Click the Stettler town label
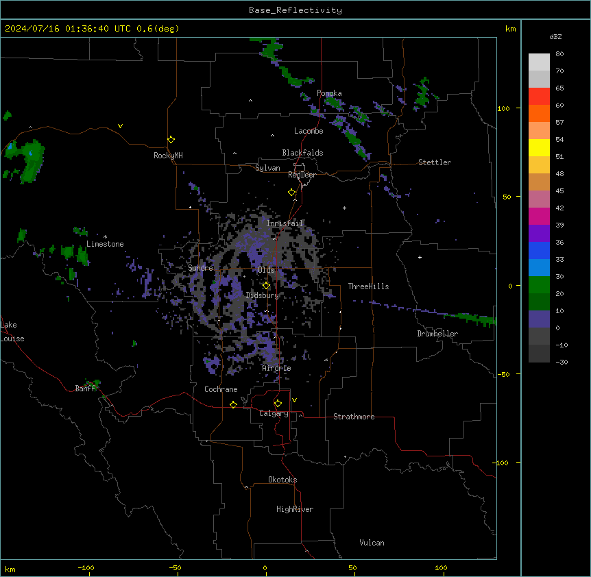Image resolution: width=591 pixels, height=577 pixels. click(x=435, y=162)
